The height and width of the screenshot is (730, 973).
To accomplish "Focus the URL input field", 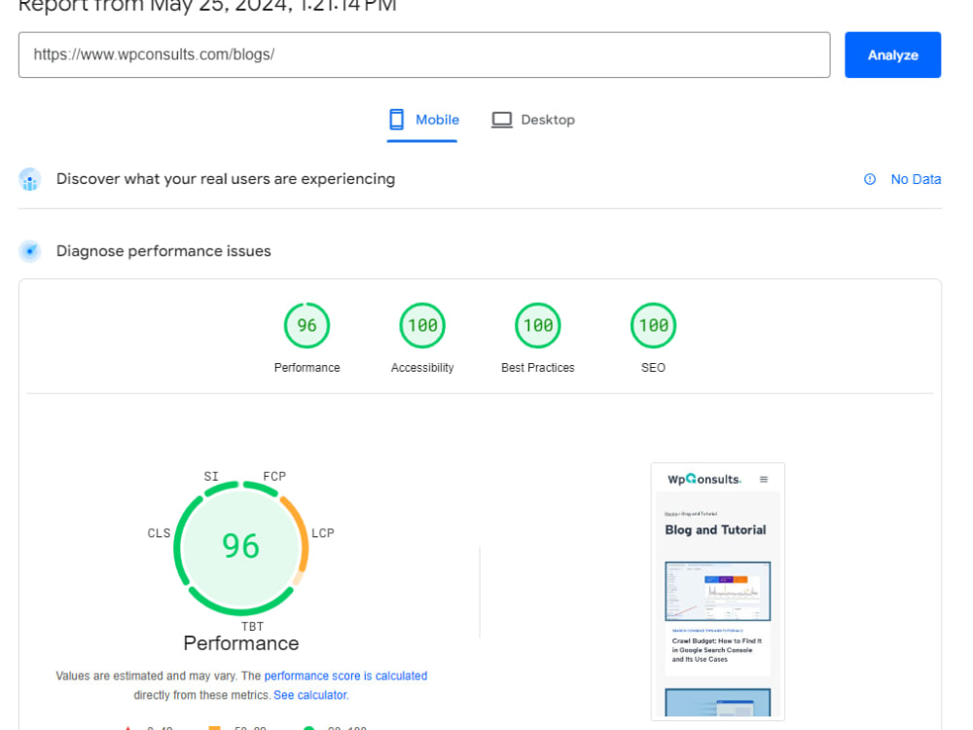I will pyautogui.click(x=424, y=55).
